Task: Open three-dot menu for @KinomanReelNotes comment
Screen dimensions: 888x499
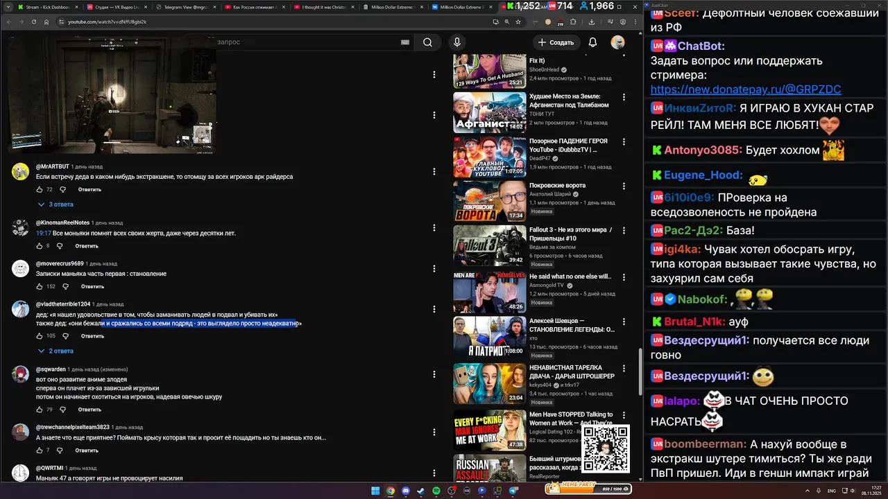Action: click(434, 228)
